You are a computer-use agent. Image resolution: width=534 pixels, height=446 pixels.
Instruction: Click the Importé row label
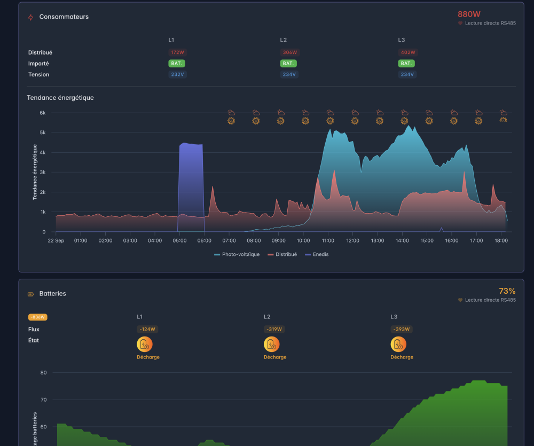point(38,64)
